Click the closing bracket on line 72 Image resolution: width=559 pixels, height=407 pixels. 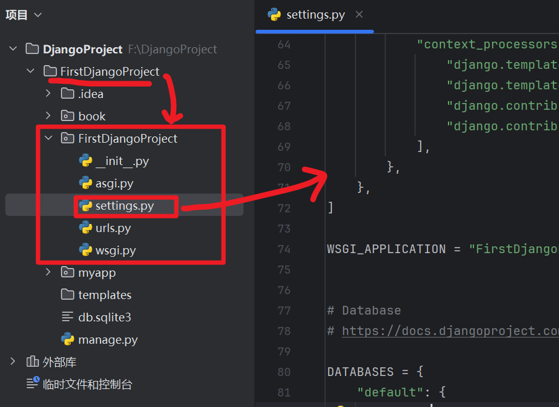(x=331, y=207)
